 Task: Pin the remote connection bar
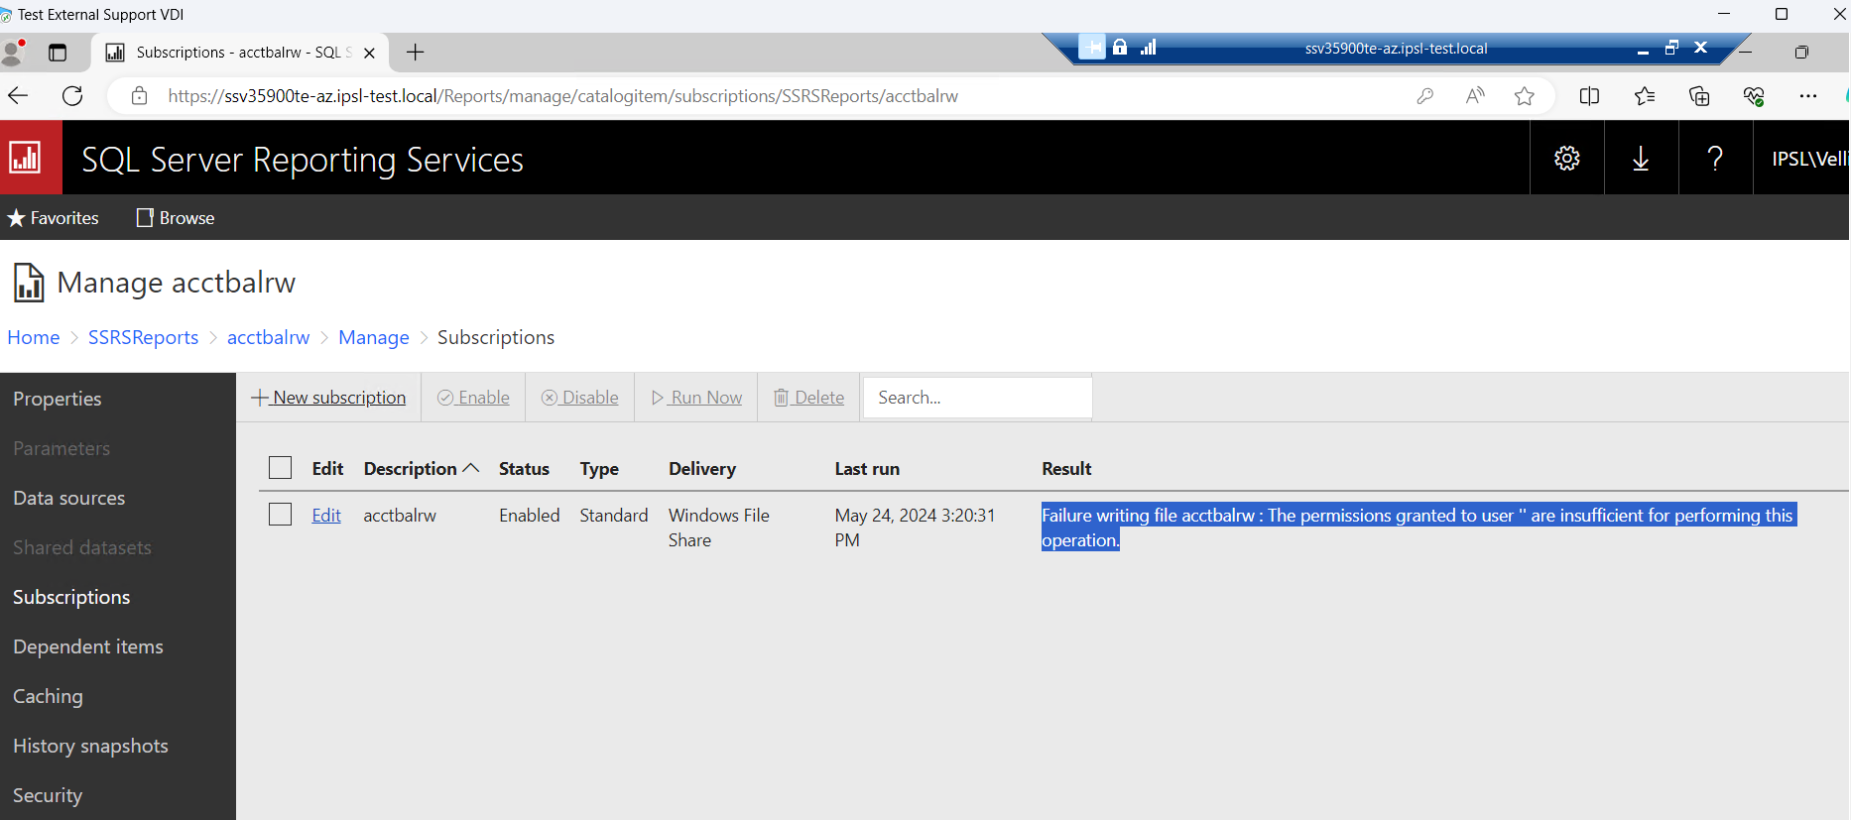(x=1091, y=48)
